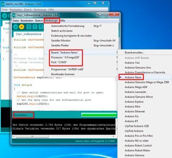Open Serieller Monitor menu entry
The width and height of the screenshot is (172, 158).
(61, 41)
